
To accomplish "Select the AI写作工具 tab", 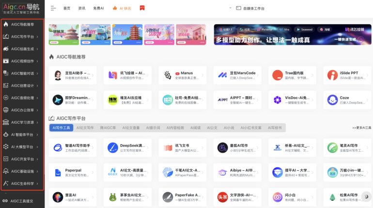I will click(x=61, y=128).
